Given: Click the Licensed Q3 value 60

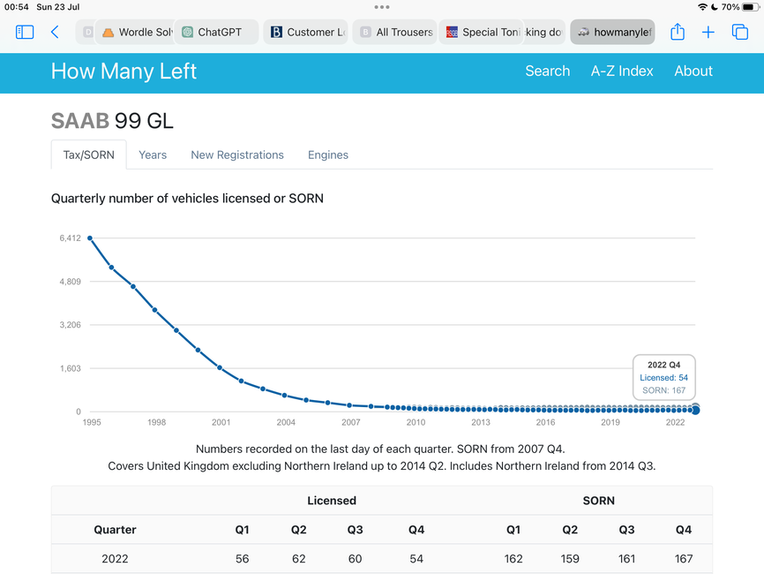Looking at the screenshot, I should point(356,559).
